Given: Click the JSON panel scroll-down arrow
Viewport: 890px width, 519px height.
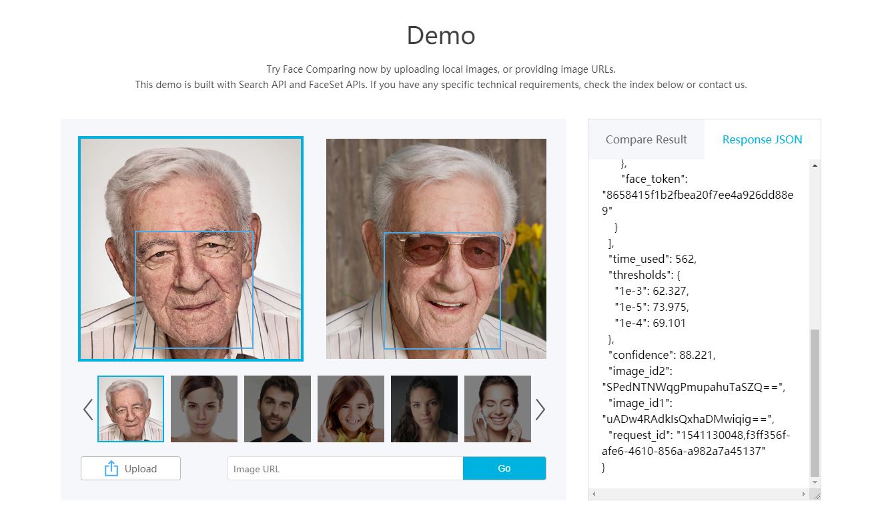Looking at the screenshot, I should (815, 482).
